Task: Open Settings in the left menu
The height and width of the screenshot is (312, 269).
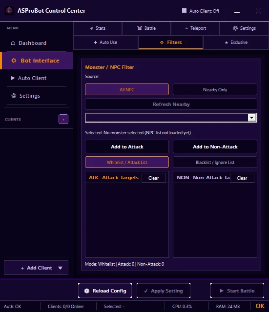Action: pos(37,96)
